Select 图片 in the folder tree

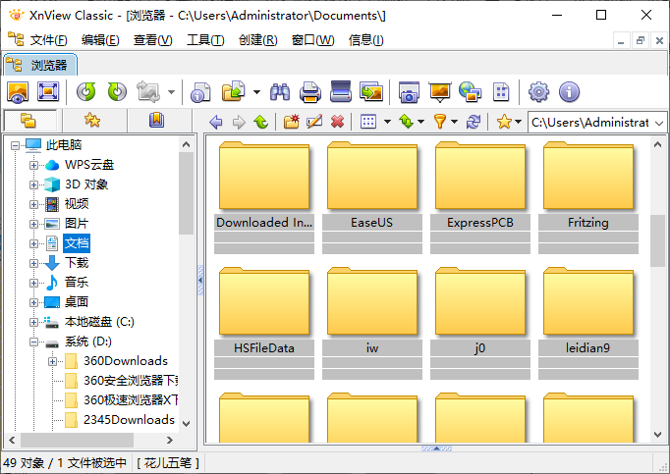pyautogui.click(x=77, y=224)
